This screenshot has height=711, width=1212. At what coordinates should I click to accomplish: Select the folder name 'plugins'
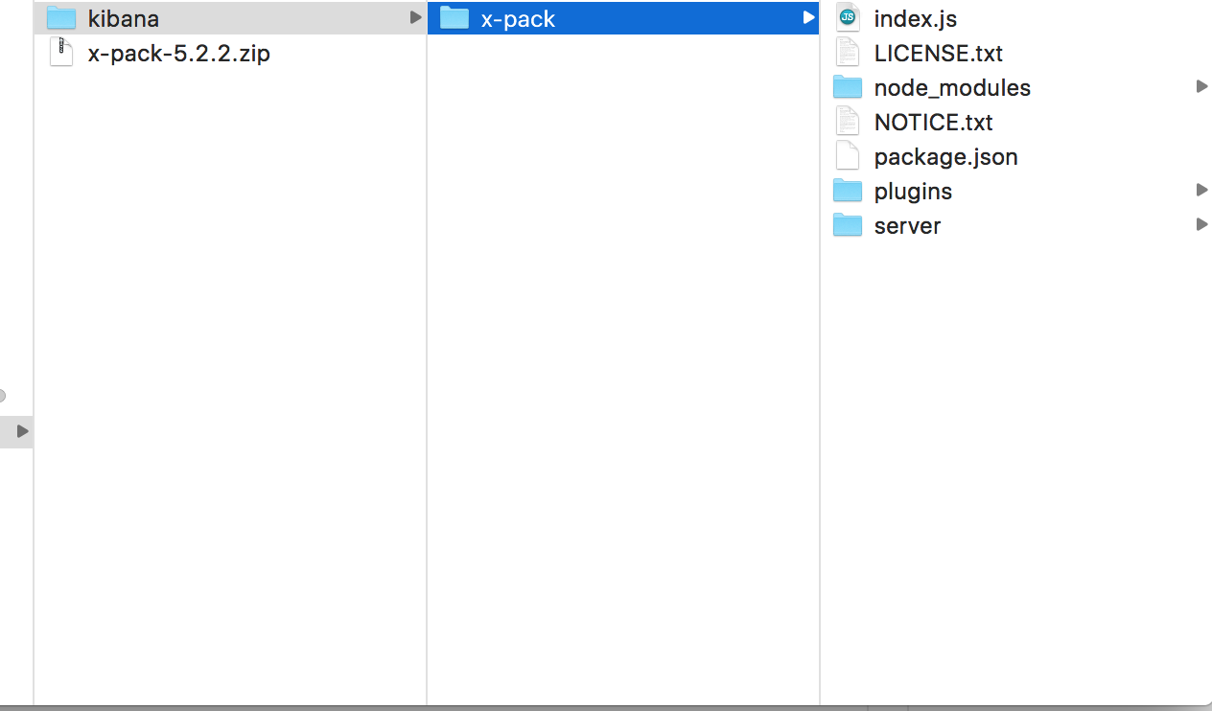coord(913,192)
